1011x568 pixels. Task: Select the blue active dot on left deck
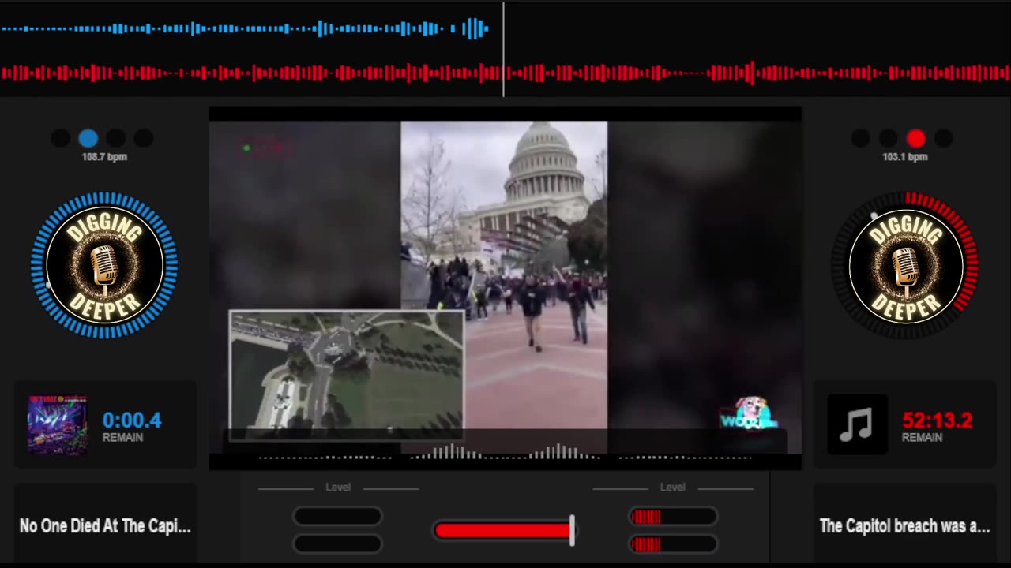click(88, 139)
